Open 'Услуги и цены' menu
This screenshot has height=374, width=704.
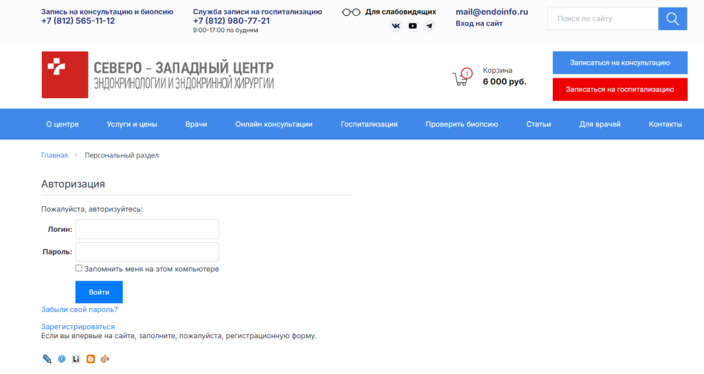pyautogui.click(x=132, y=124)
